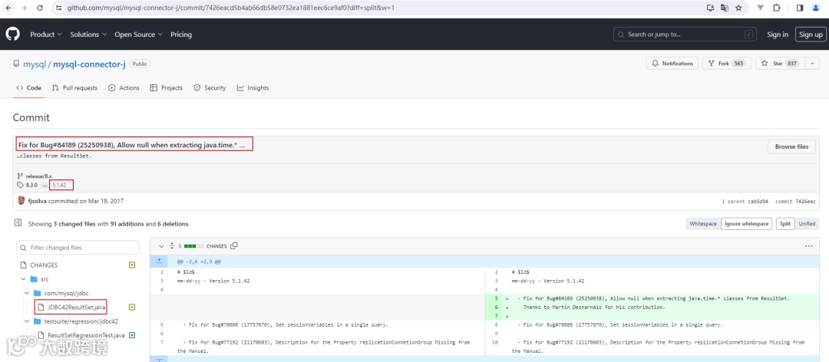Switch to the Projects tab
Image resolution: width=829 pixels, height=362 pixels.
click(167, 87)
